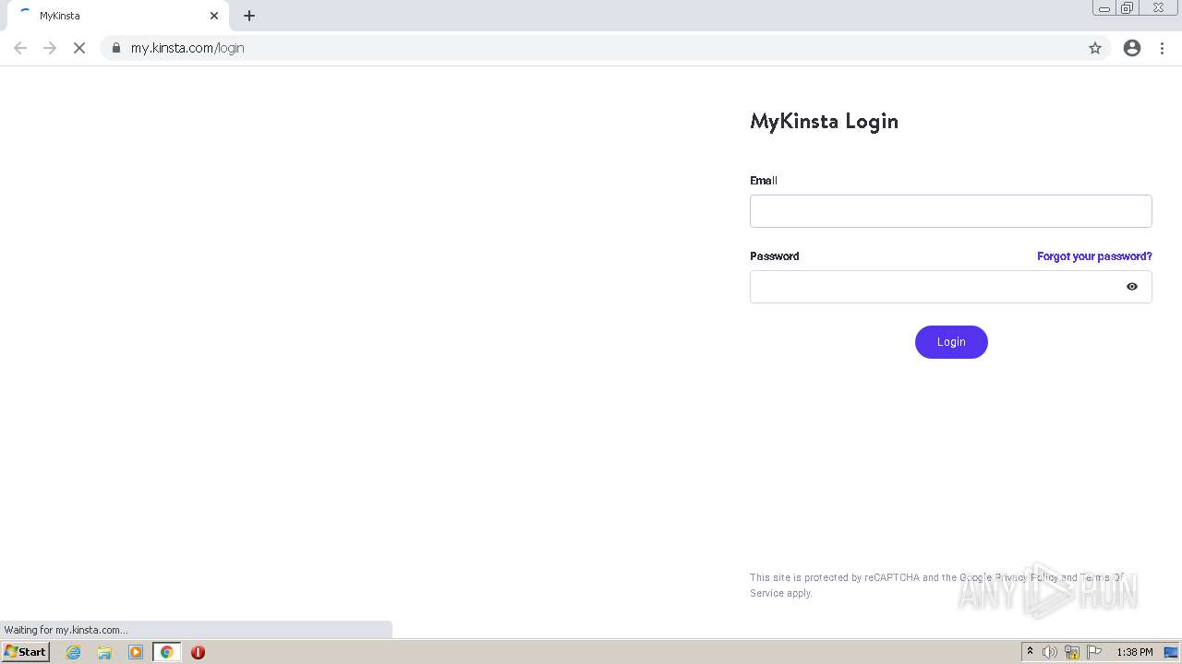Click the 1:38 PM clock
This screenshot has width=1182, height=664.
[1135, 652]
